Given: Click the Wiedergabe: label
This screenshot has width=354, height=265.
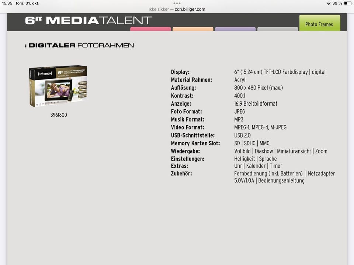Looking at the screenshot, I should [185, 151].
